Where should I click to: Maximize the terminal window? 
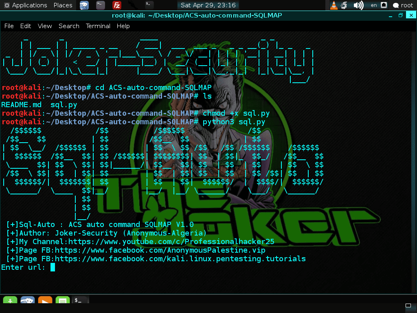401,15
